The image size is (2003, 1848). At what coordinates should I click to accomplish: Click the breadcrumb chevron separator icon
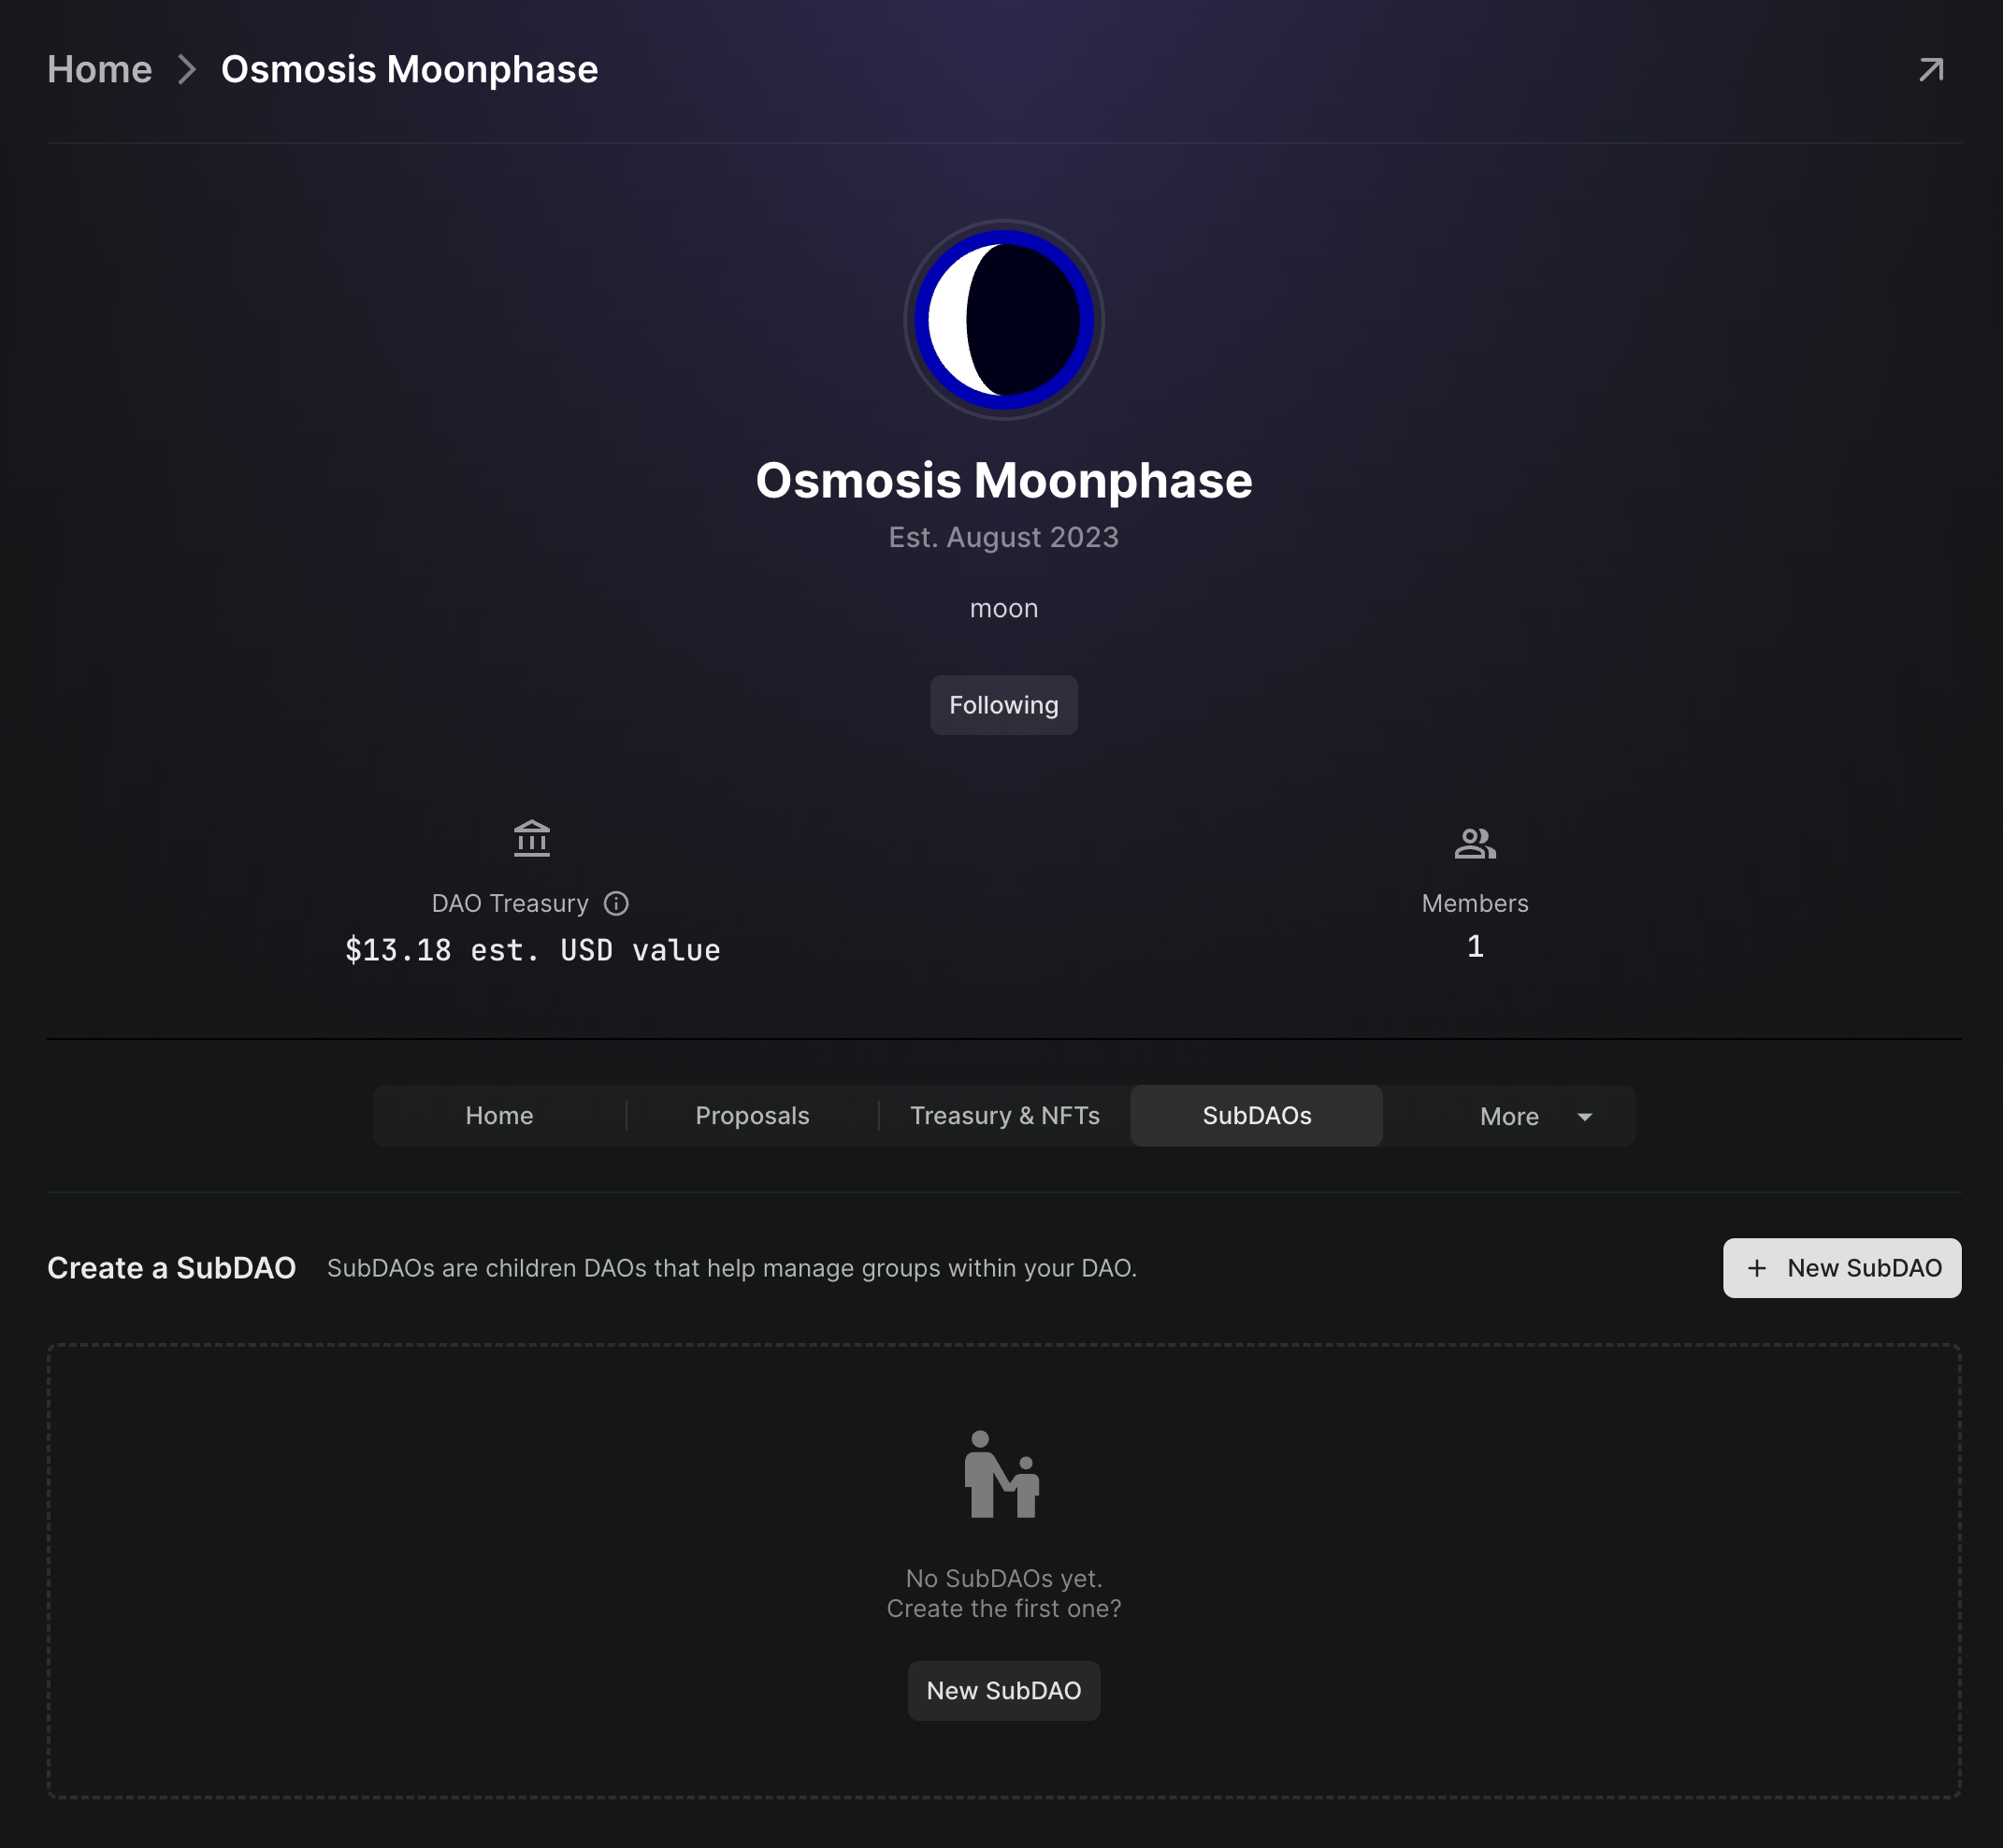187,70
